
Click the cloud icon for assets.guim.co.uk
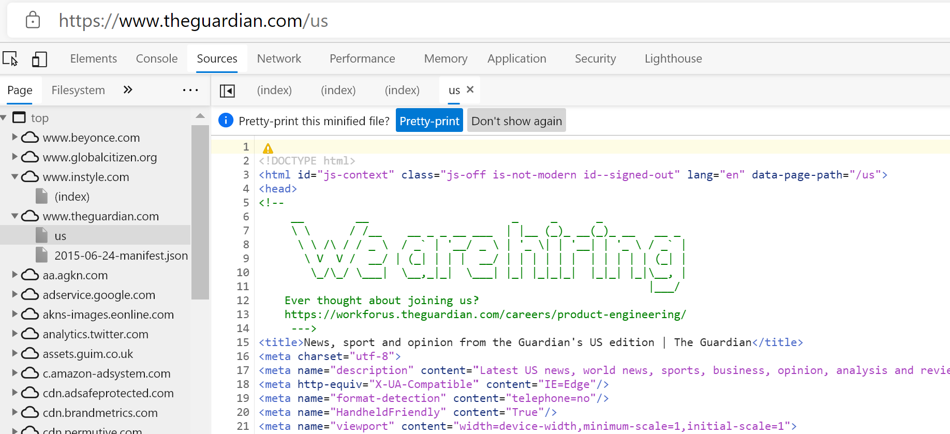[x=30, y=353]
